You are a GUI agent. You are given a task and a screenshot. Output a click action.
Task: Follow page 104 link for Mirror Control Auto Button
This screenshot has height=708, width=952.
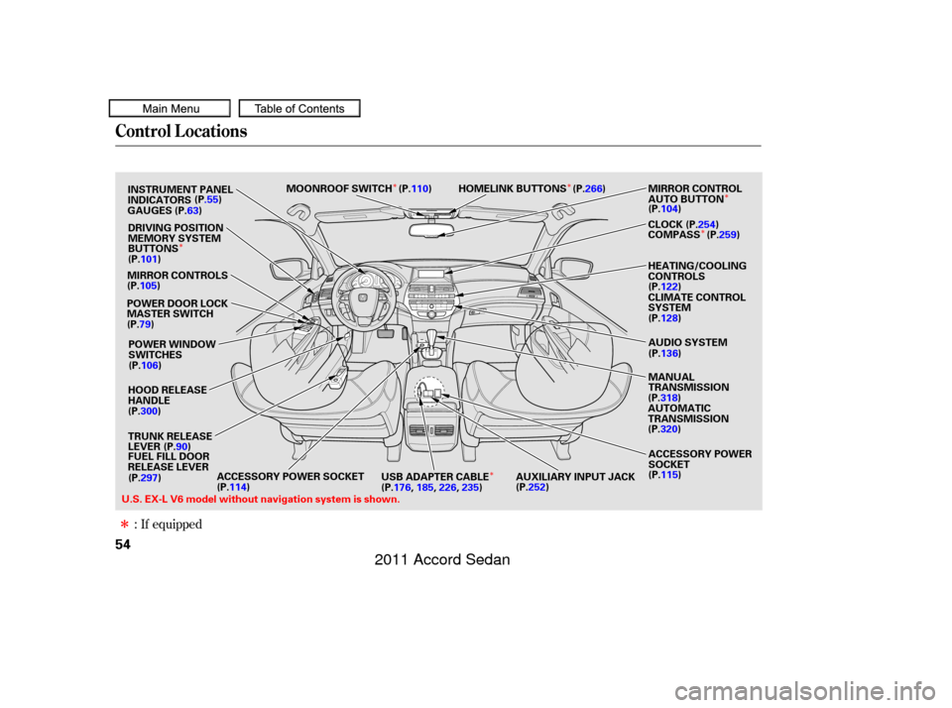[x=669, y=209]
